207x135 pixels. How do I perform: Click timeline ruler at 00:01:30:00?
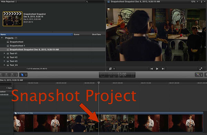pos(174,83)
